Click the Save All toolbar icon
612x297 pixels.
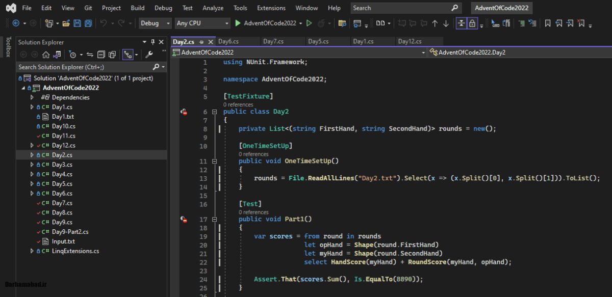pos(88,23)
